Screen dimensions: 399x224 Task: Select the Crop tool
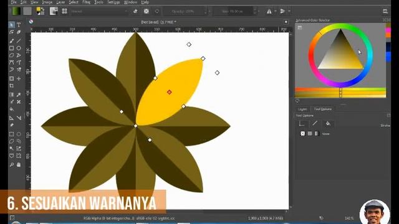pos(12,86)
